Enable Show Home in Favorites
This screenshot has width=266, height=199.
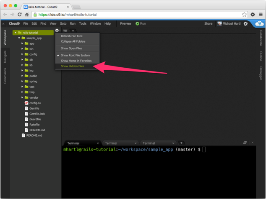point(76,61)
